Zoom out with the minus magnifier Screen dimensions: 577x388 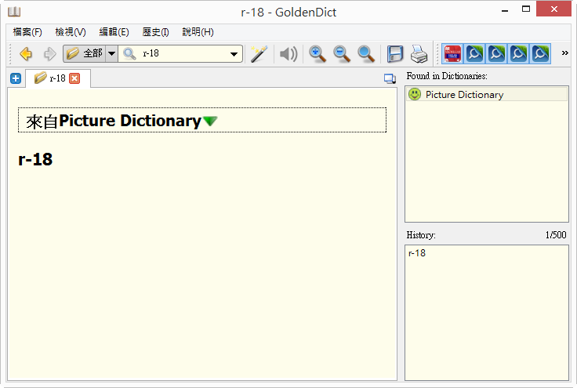(342, 54)
